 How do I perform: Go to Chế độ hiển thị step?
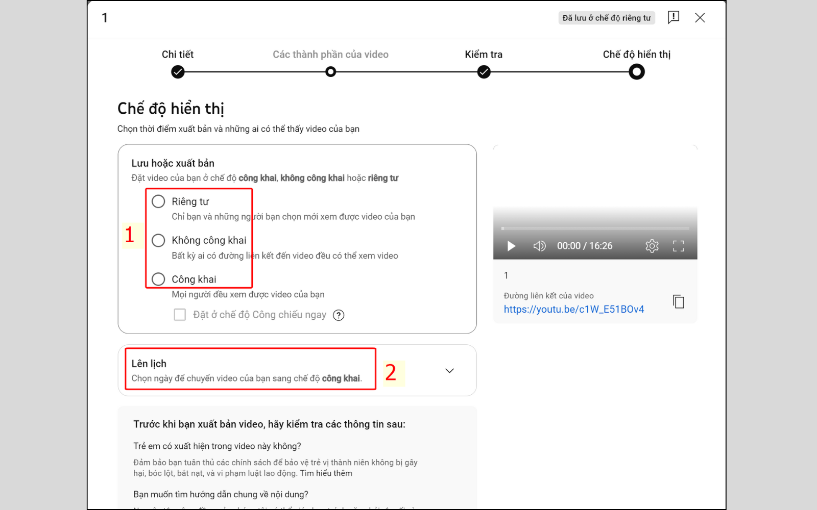[x=637, y=72]
